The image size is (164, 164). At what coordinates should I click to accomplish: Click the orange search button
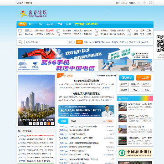pos(79,42)
